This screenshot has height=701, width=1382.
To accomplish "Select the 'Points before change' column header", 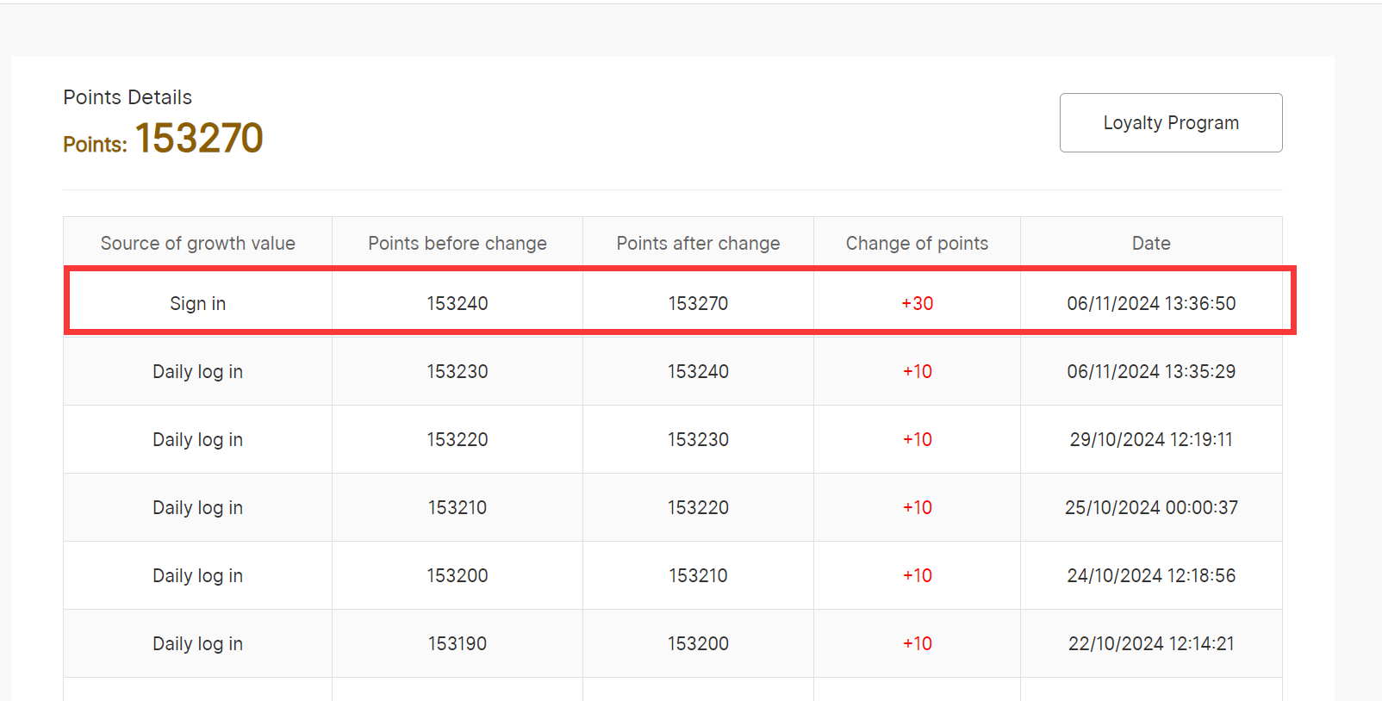I will pyautogui.click(x=457, y=244).
